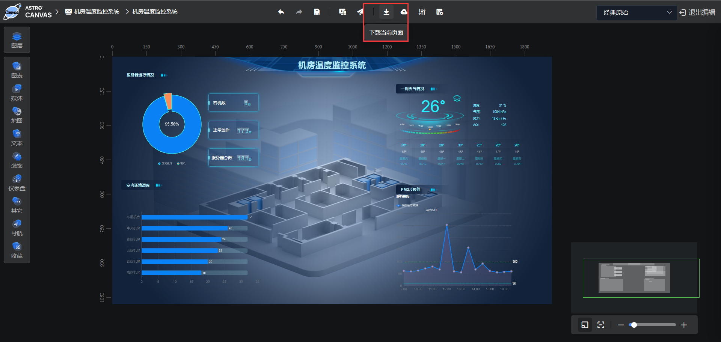Viewport: 721px width, 342px height.
Task: Toggle the fit-to-screen view mode
Action: coord(601,325)
